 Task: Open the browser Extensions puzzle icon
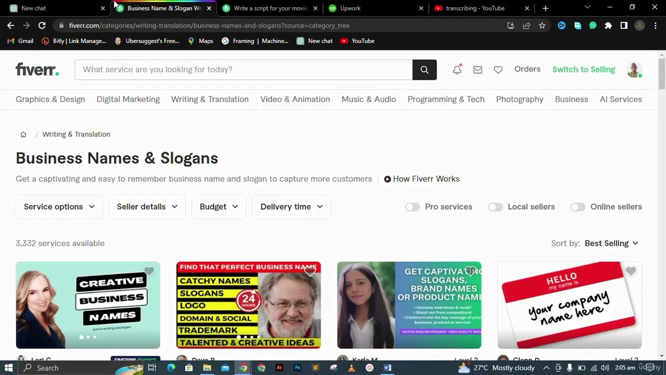pyautogui.click(x=608, y=26)
